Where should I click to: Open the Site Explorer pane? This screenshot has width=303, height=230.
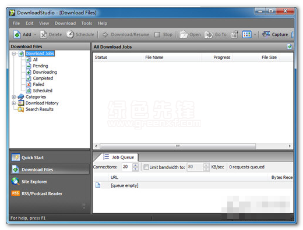tap(50, 182)
